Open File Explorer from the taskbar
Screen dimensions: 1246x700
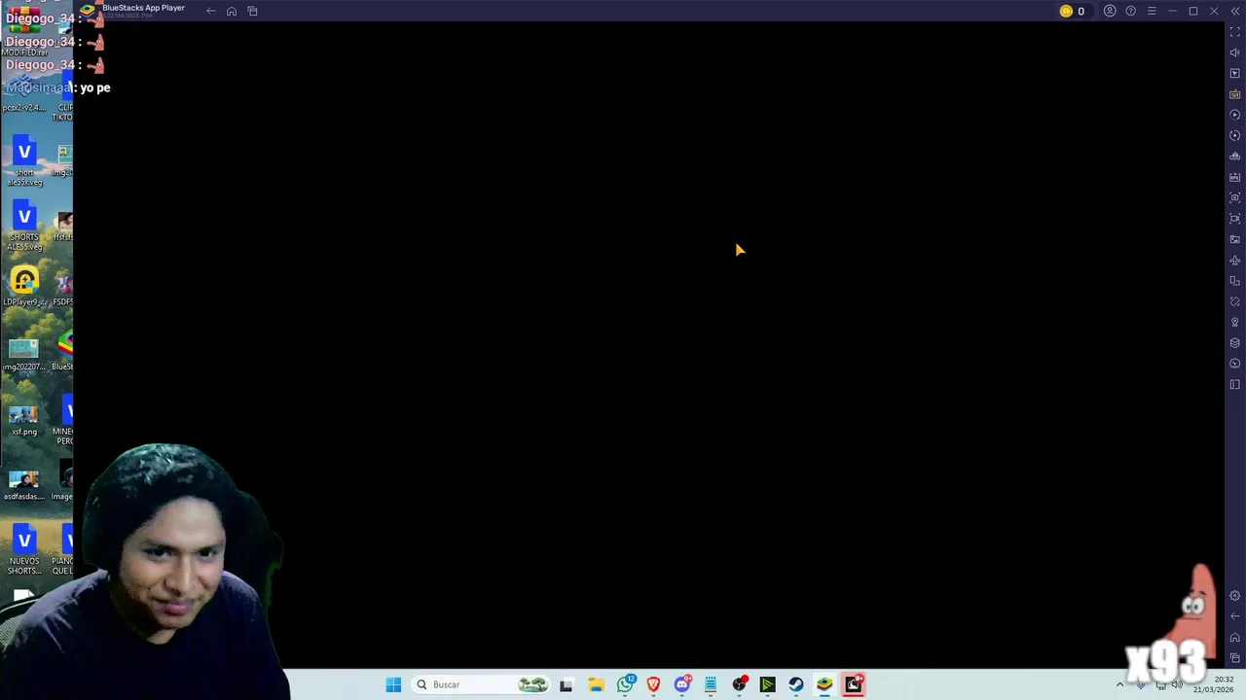pyautogui.click(x=596, y=684)
